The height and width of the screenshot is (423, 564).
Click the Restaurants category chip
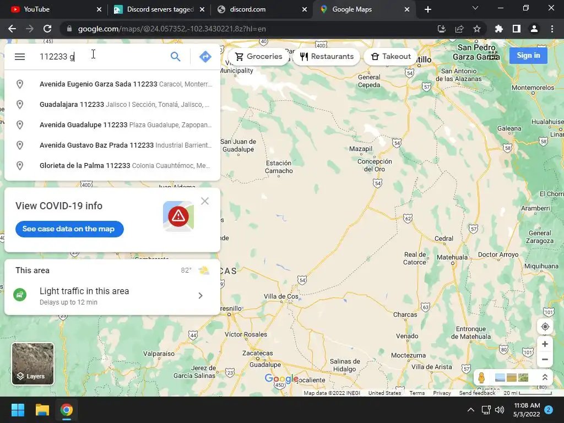pos(327,57)
